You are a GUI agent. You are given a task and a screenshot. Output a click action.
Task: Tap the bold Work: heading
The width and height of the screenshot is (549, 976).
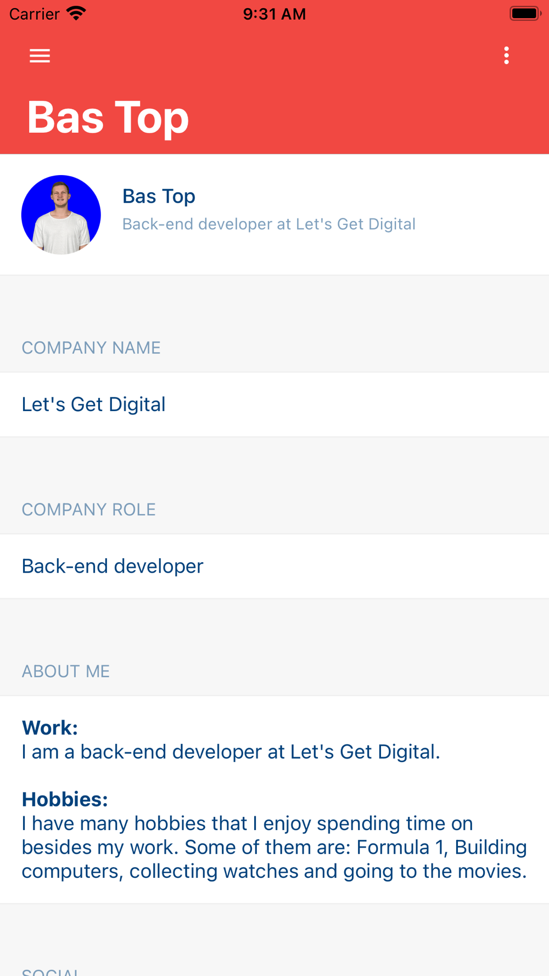(x=50, y=728)
